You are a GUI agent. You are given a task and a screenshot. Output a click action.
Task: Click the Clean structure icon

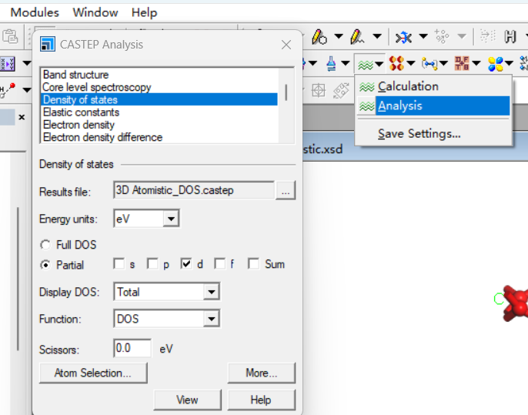coord(404,37)
